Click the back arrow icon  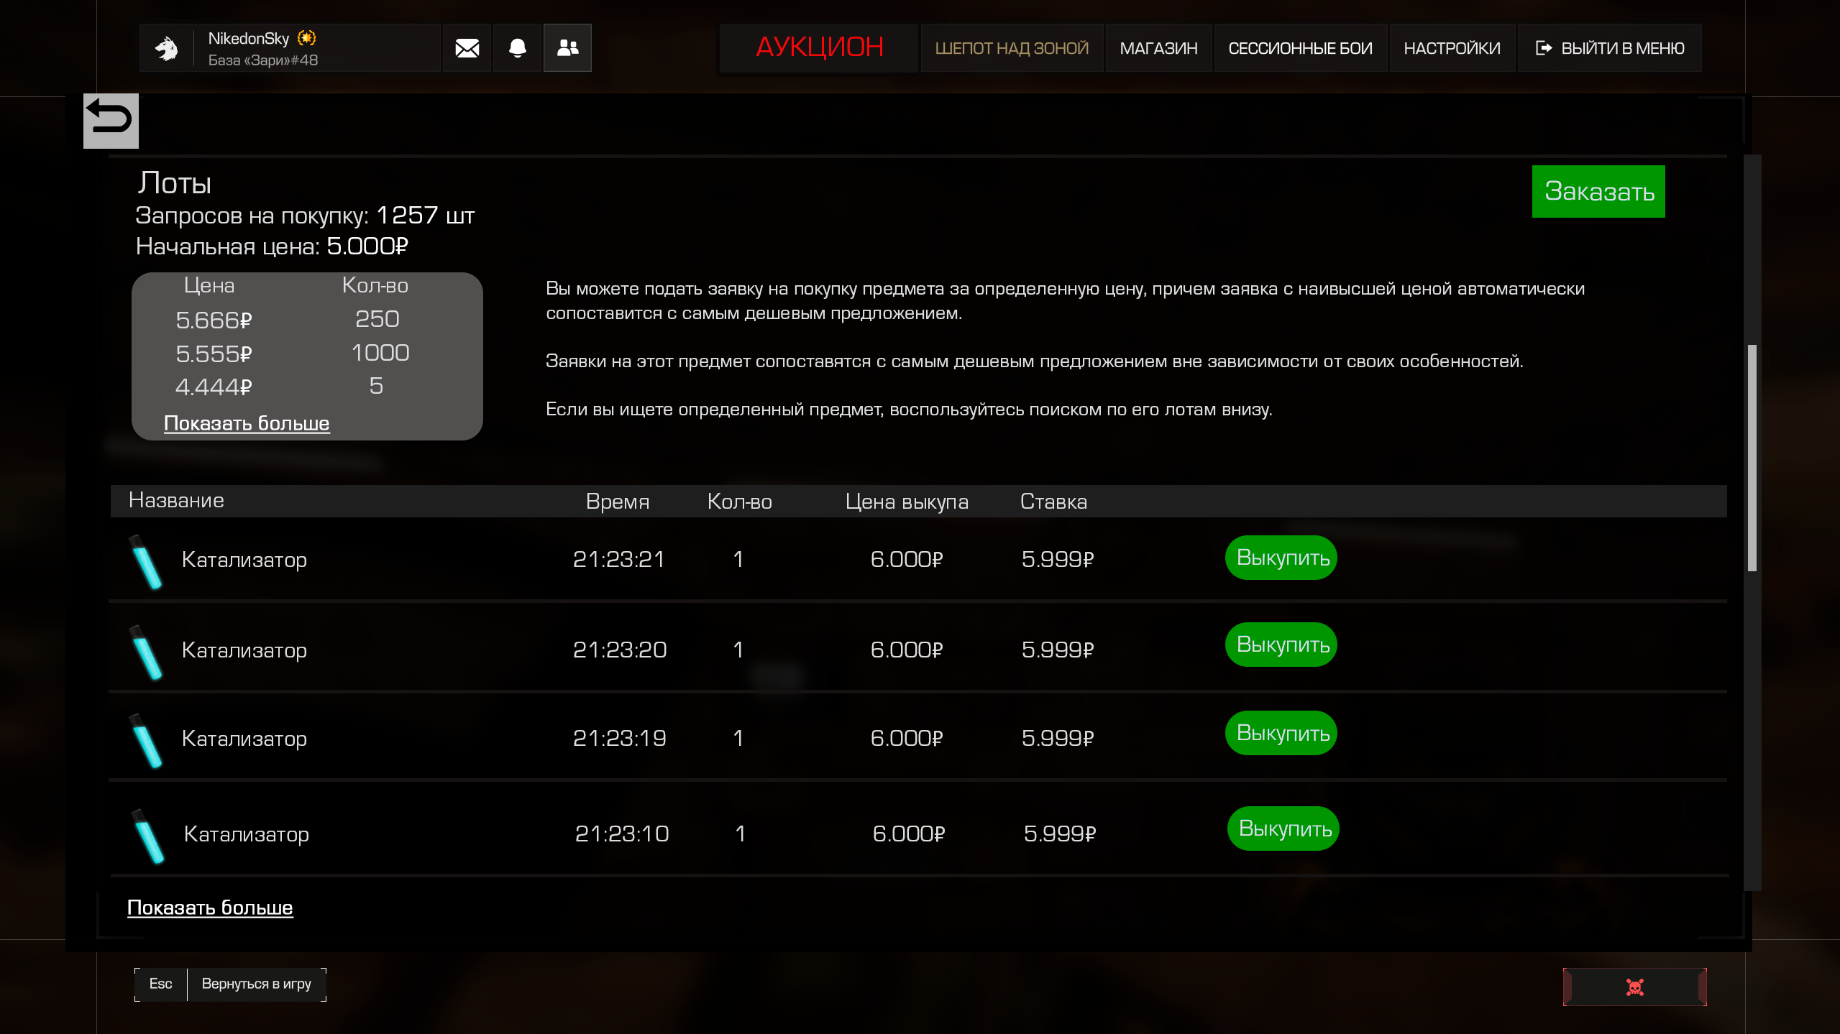pyautogui.click(x=111, y=120)
